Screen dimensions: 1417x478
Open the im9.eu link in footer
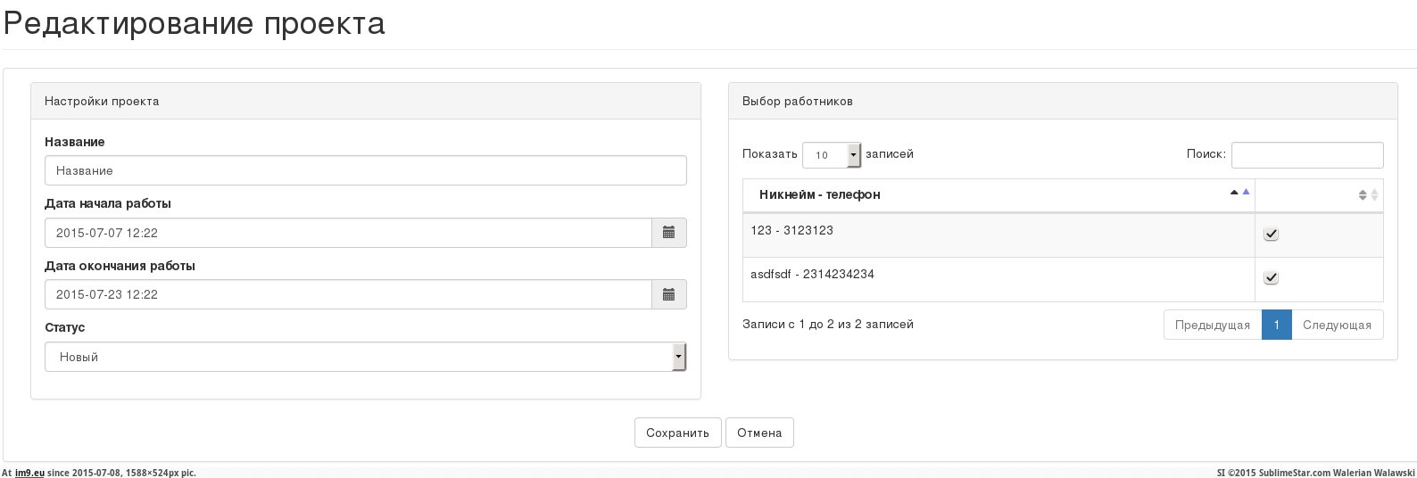(29, 473)
